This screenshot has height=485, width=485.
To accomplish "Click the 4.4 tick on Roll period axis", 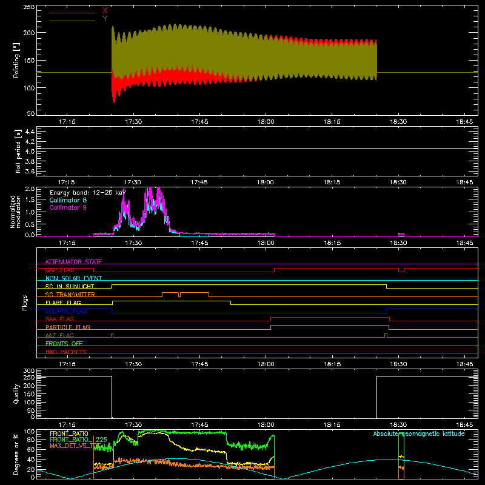I will tap(30, 132).
